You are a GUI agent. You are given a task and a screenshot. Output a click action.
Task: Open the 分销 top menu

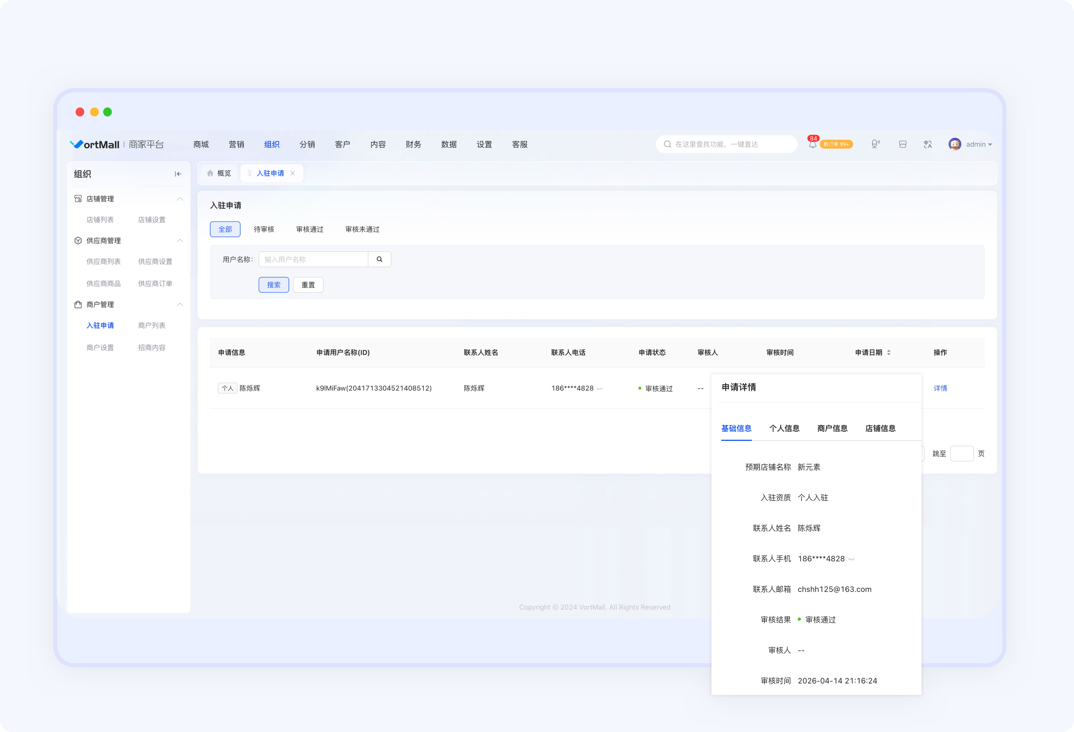click(x=307, y=144)
